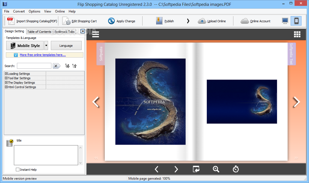Screen dimensions: 309x183
Task: Open Edit Shopping Cart tool
Action: (80, 21)
